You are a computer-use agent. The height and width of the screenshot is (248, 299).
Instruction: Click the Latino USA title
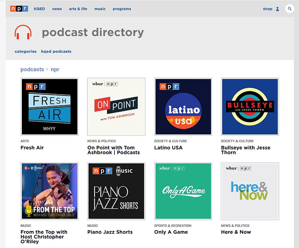[x=168, y=147]
